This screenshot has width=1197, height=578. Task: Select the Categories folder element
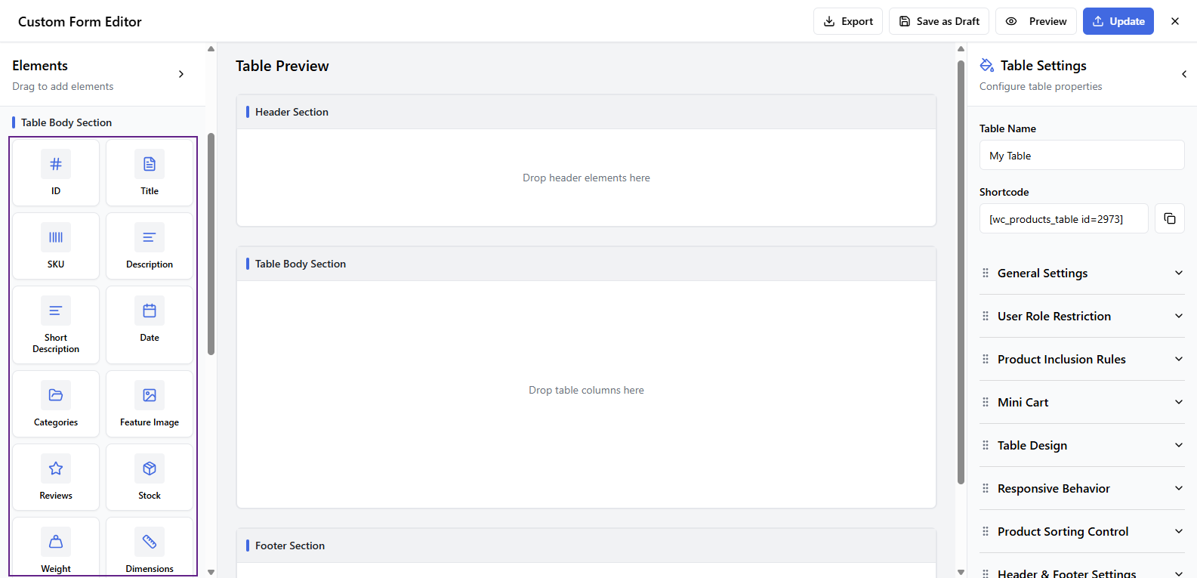coord(56,403)
